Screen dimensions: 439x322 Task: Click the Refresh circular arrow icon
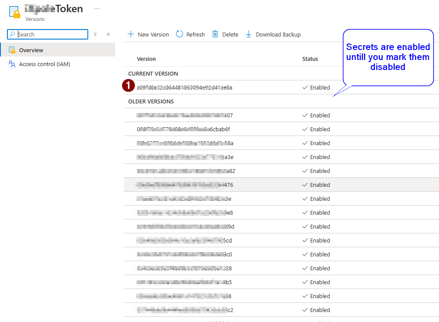pyautogui.click(x=180, y=34)
